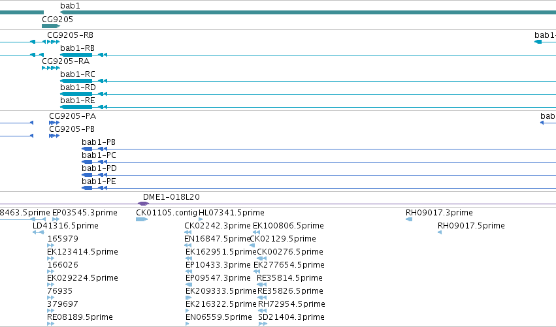
Task: Click the EP03545.3prime EST label
Action: 85,213
